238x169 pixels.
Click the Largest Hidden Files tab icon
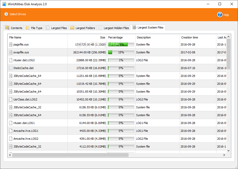pos(100,28)
